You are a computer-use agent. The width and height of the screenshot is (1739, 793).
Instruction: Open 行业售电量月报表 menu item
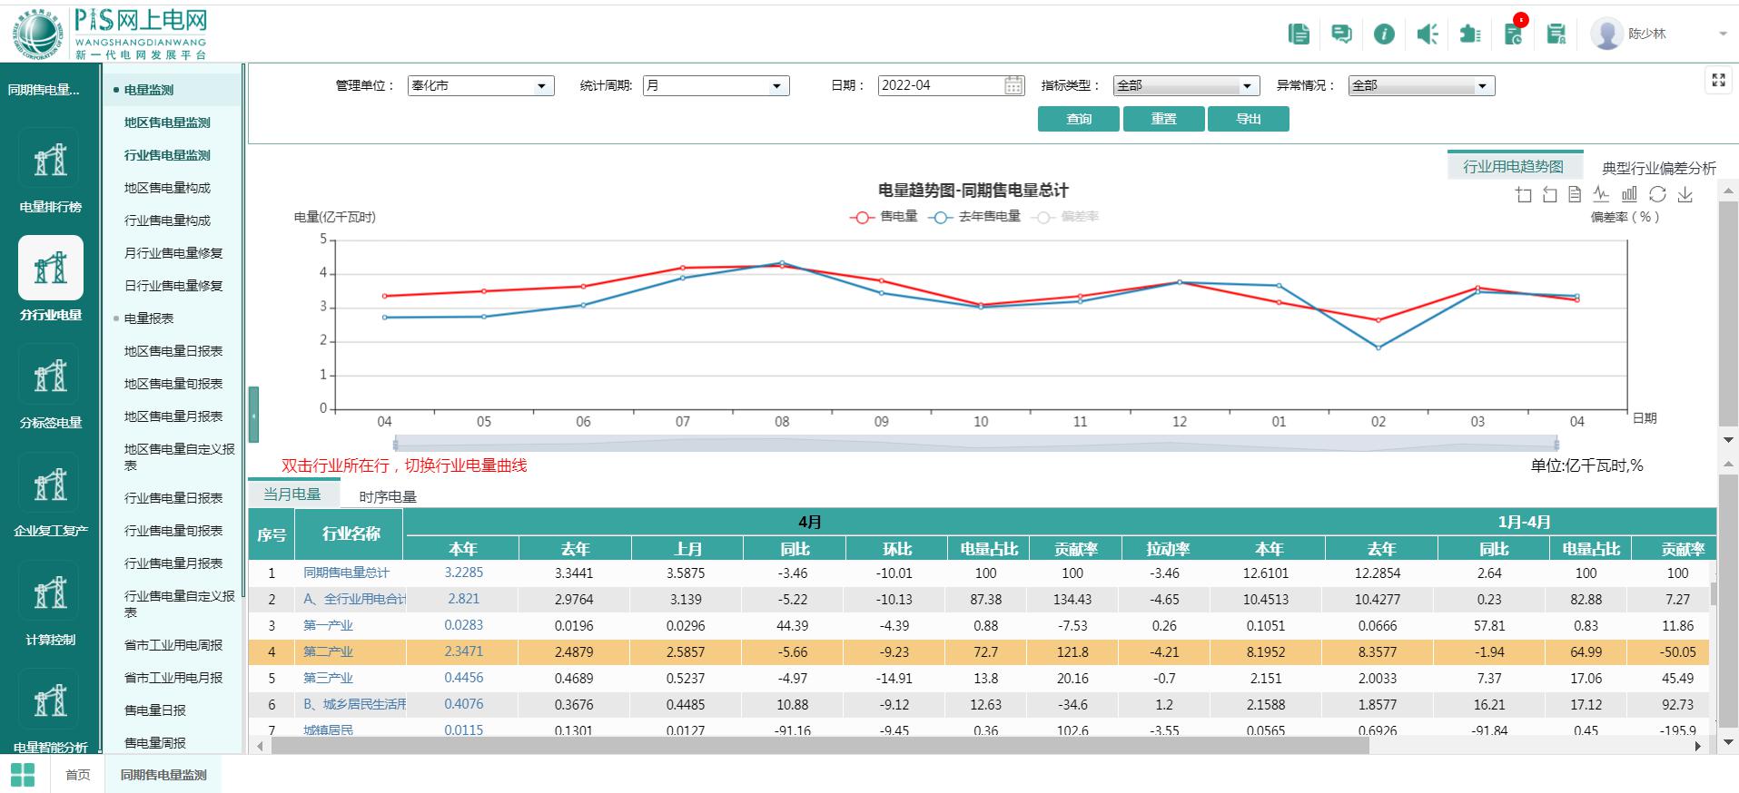(x=173, y=563)
